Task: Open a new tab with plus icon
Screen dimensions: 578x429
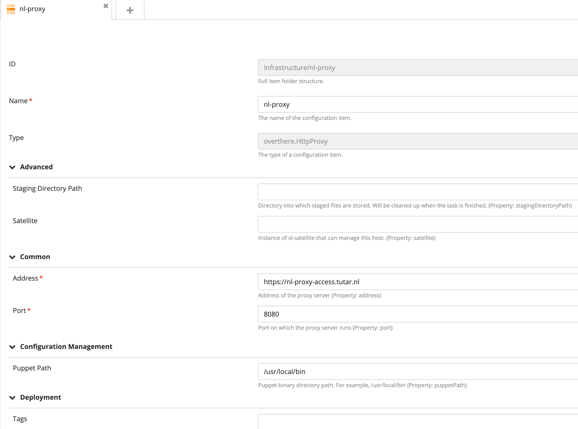Action: coord(130,10)
